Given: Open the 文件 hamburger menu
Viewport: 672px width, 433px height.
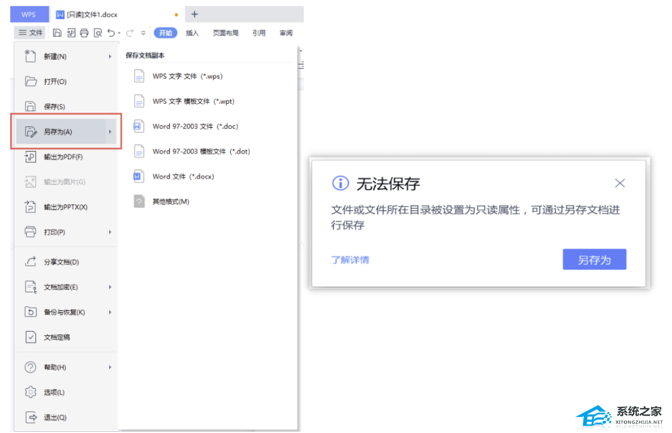Looking at the screenshot, I should [x=30, y=33].
